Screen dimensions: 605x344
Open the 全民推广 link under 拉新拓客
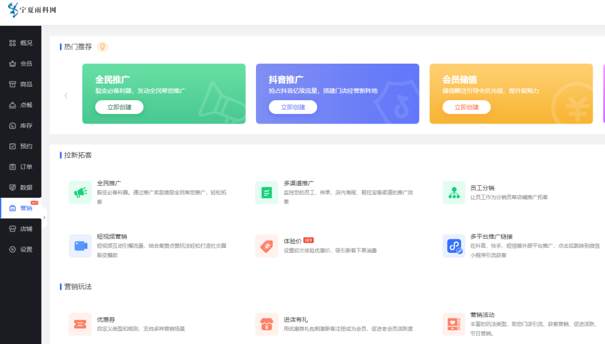pyautogui.click(x=109, y=183)
